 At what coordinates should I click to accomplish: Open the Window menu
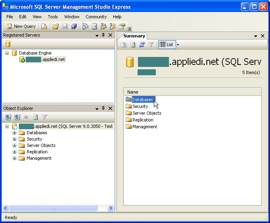point(72,17)
